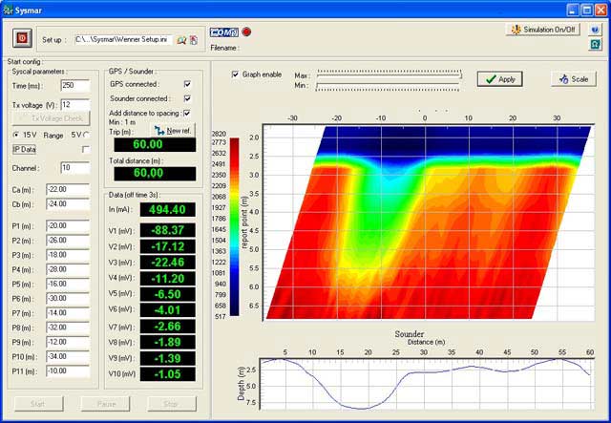Select the 15 V range radio button

tap(16, 135)
